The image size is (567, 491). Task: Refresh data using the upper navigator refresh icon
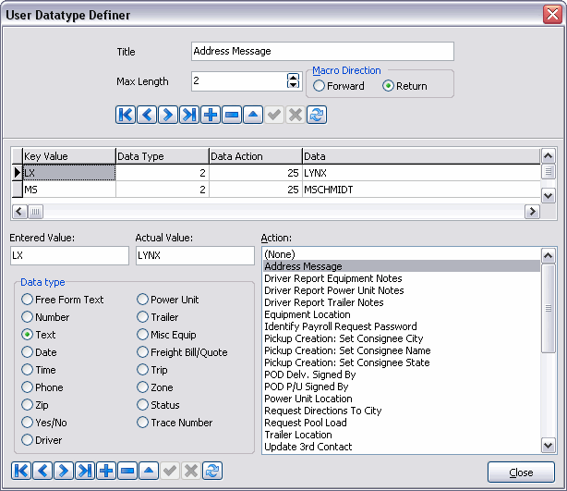pyautogui.click(x=317, y=115)
